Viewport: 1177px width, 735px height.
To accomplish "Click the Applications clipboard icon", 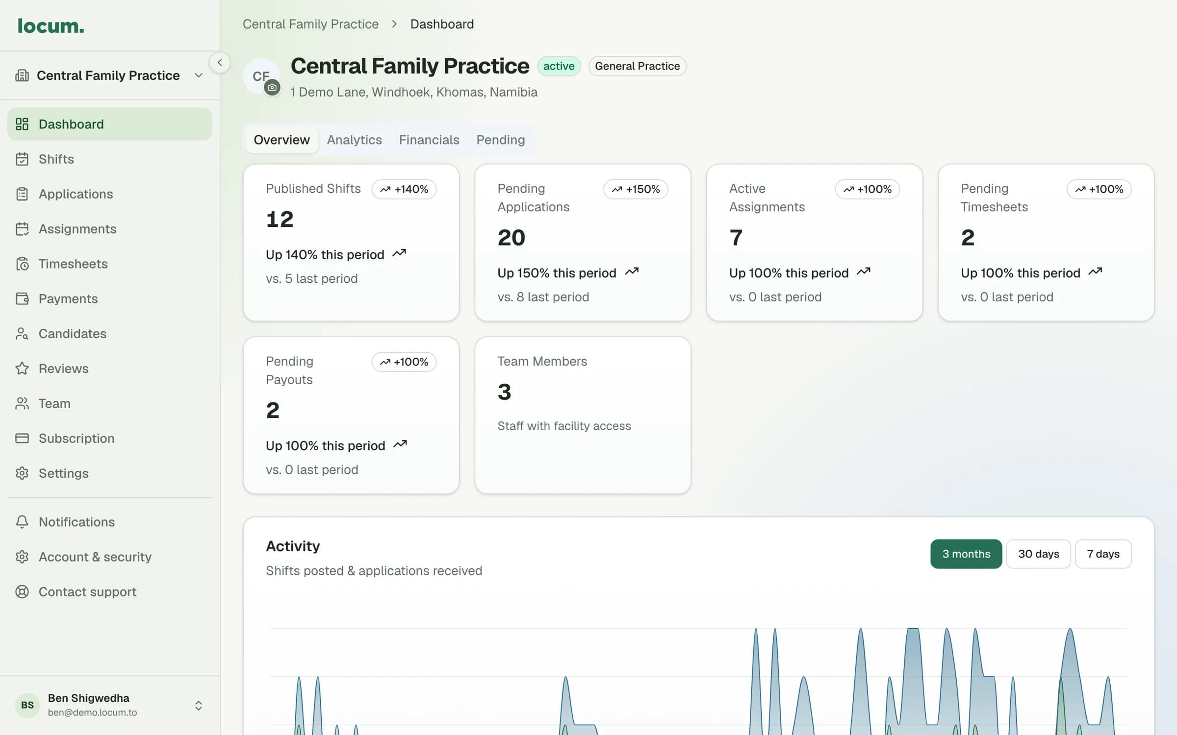I will point(22,194).
